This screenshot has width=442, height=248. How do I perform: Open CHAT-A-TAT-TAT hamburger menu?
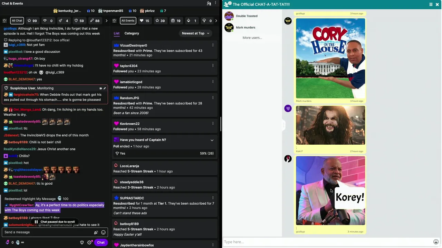[431, 4]
